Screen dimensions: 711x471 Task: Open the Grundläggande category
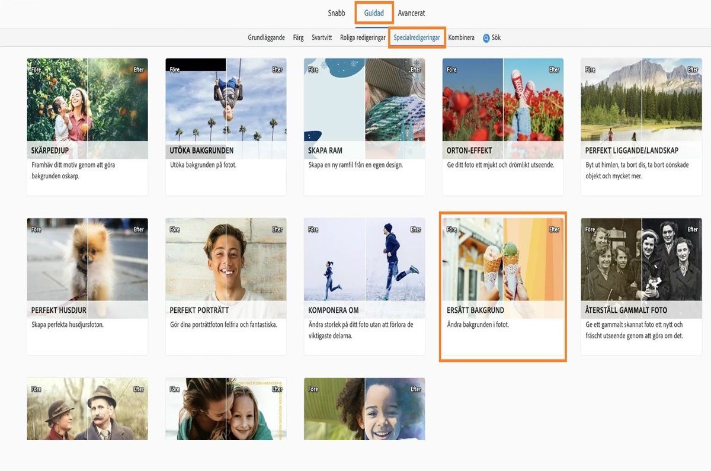pos(267,38)
